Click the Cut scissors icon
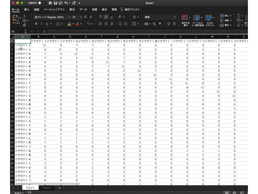258x194 pixels. pyautogui.click(x=24, y=16)
